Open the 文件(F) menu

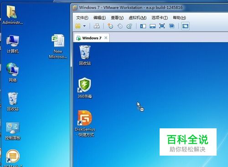pos(82,18)
